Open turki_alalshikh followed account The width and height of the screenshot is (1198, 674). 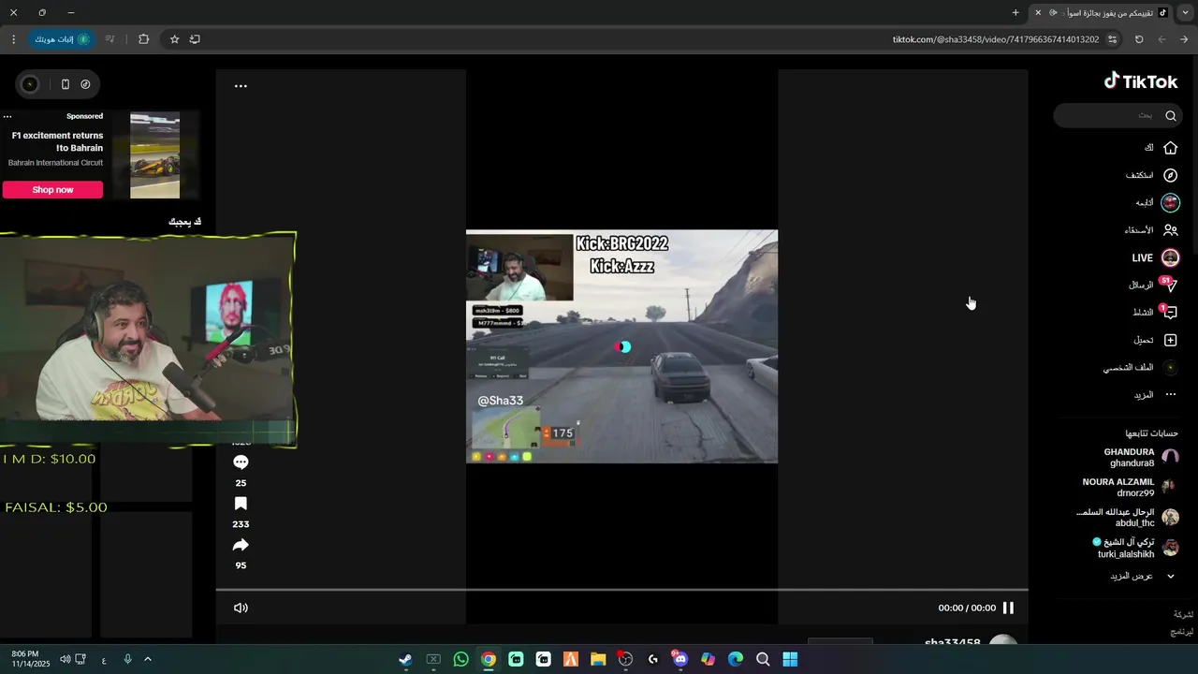coord(1135,548)
